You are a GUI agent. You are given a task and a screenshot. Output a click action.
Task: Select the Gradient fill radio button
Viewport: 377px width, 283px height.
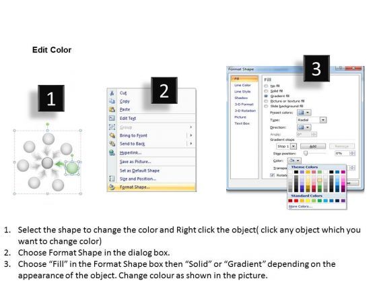266,96
